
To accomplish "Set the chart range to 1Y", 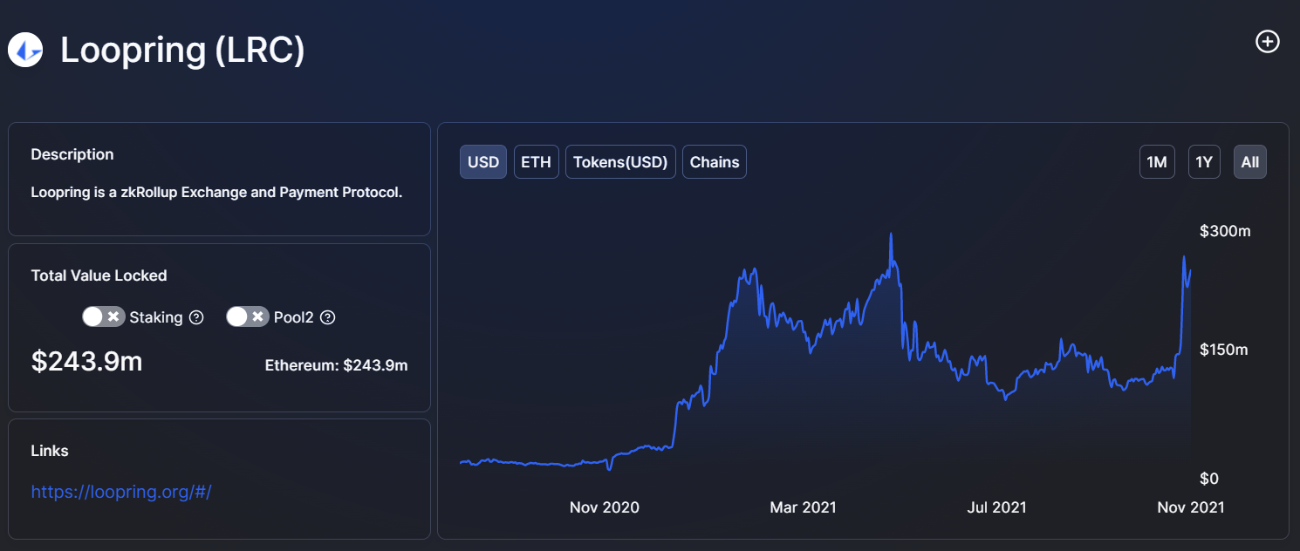I will (1204, 161).
